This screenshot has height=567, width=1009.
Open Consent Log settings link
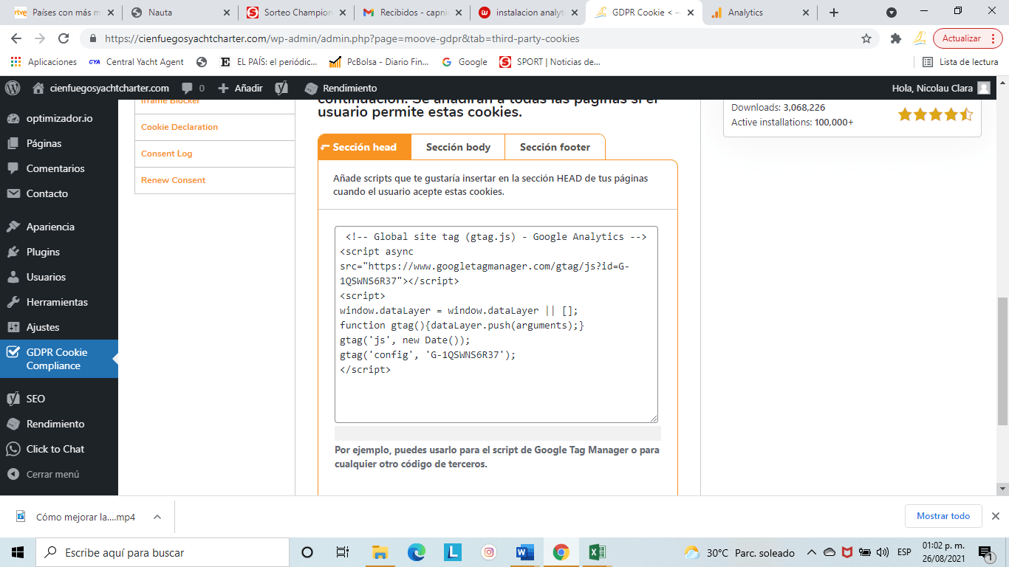tap(166, 154)
